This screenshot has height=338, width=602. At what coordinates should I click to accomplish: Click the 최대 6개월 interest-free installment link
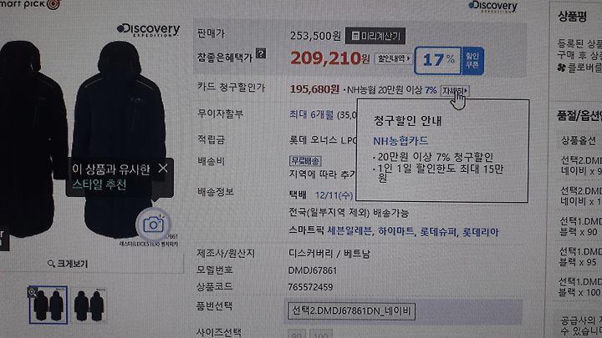point(311,114)
